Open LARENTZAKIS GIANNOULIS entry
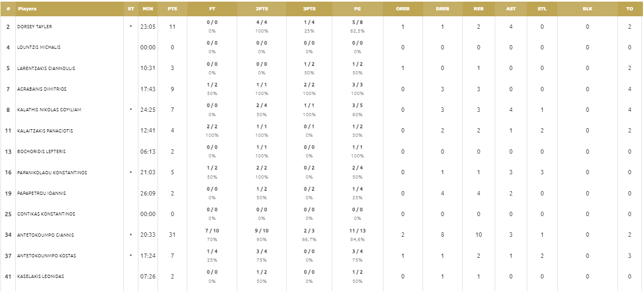The width and height of the screenshot is (643, 291). click(46, 68)
